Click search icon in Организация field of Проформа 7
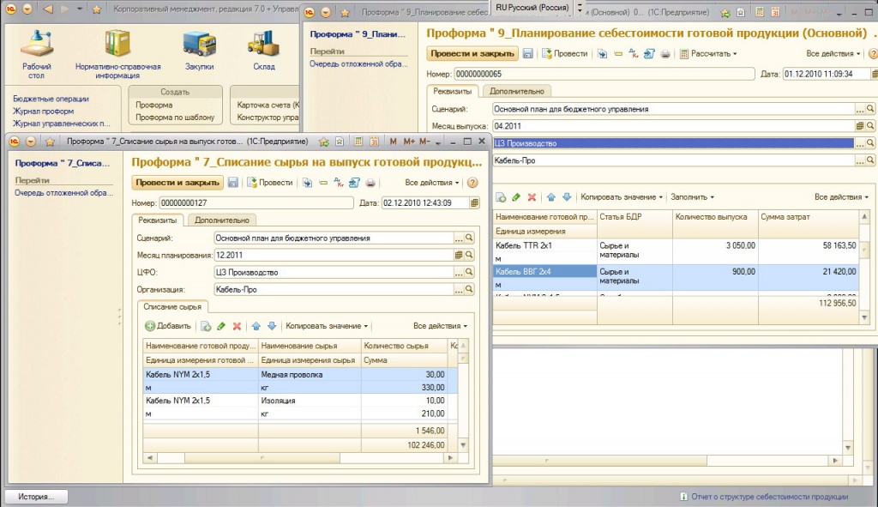 469,290
